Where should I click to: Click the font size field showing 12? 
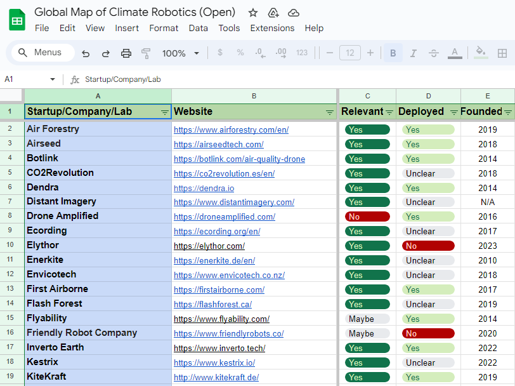[x=350, y=53]
